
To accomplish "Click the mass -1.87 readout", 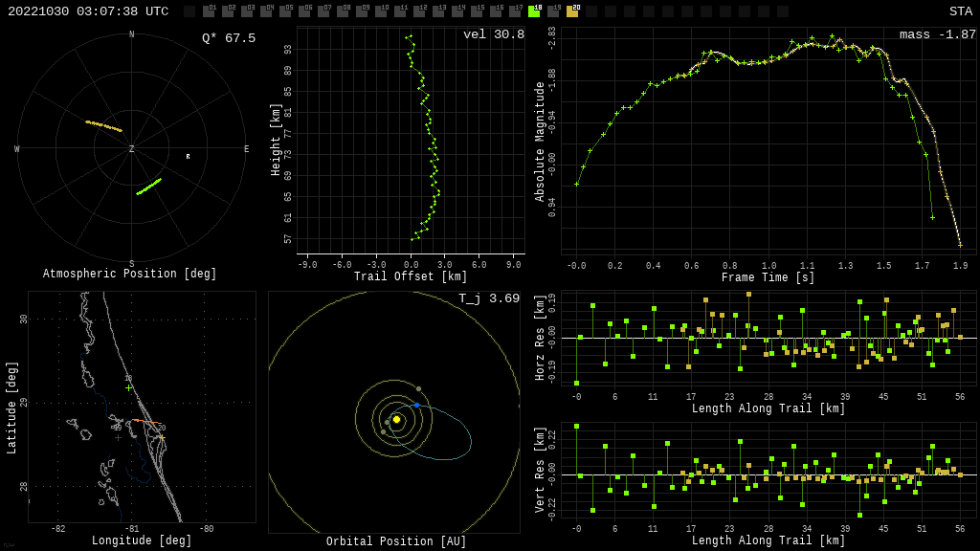I will pyautogui.click(x=937, y=34).
